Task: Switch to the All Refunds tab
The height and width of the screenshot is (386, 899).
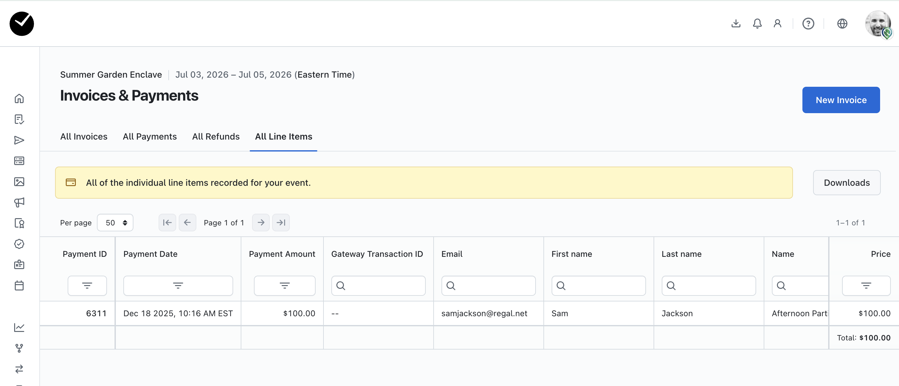Action: click(216, 136)
